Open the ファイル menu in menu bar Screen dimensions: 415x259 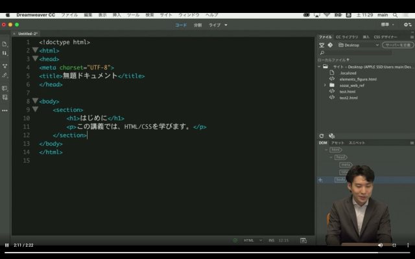69,15
